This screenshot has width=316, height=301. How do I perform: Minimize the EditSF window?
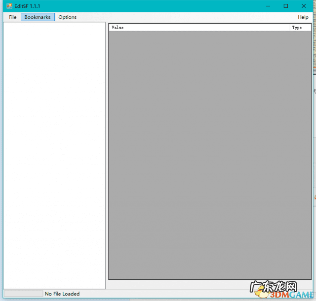pyautogui.click(x=268, y=6)
